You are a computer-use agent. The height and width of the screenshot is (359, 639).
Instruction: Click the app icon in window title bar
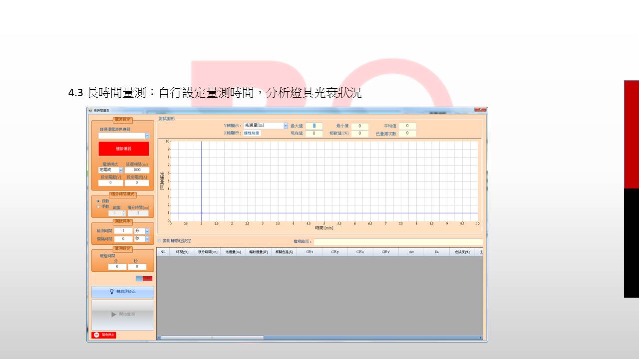(90, 110)
